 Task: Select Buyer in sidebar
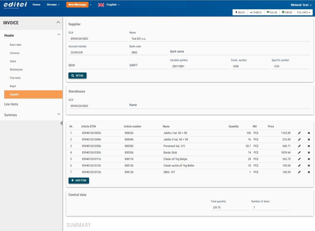pos(13,86)
